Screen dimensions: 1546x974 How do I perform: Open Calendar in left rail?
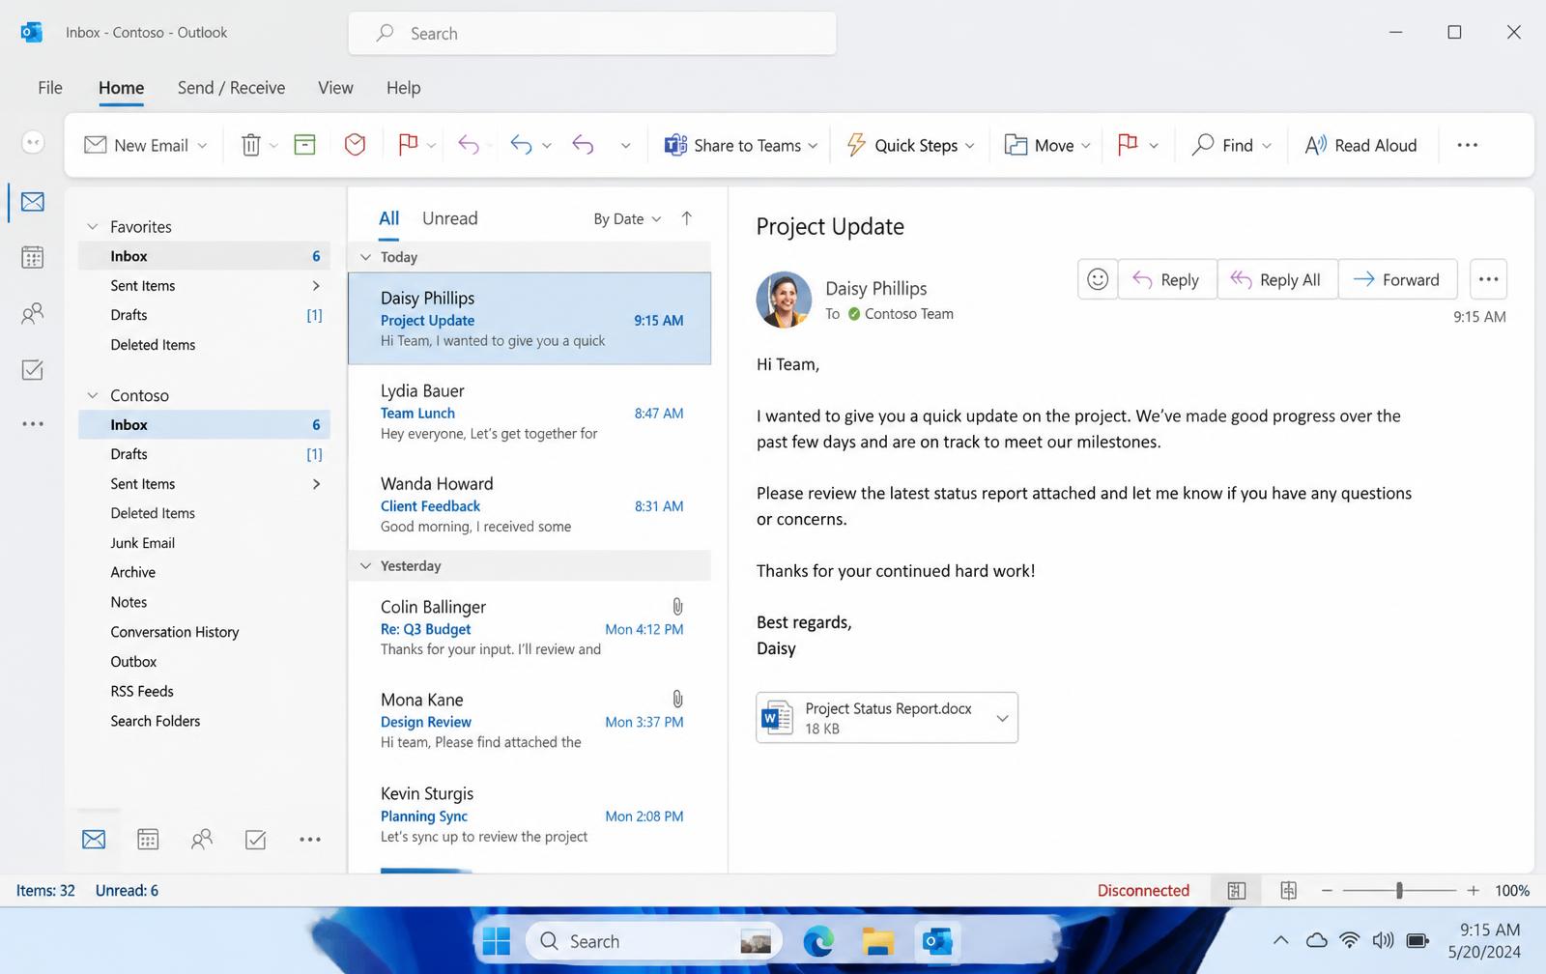tap(33, 258)
